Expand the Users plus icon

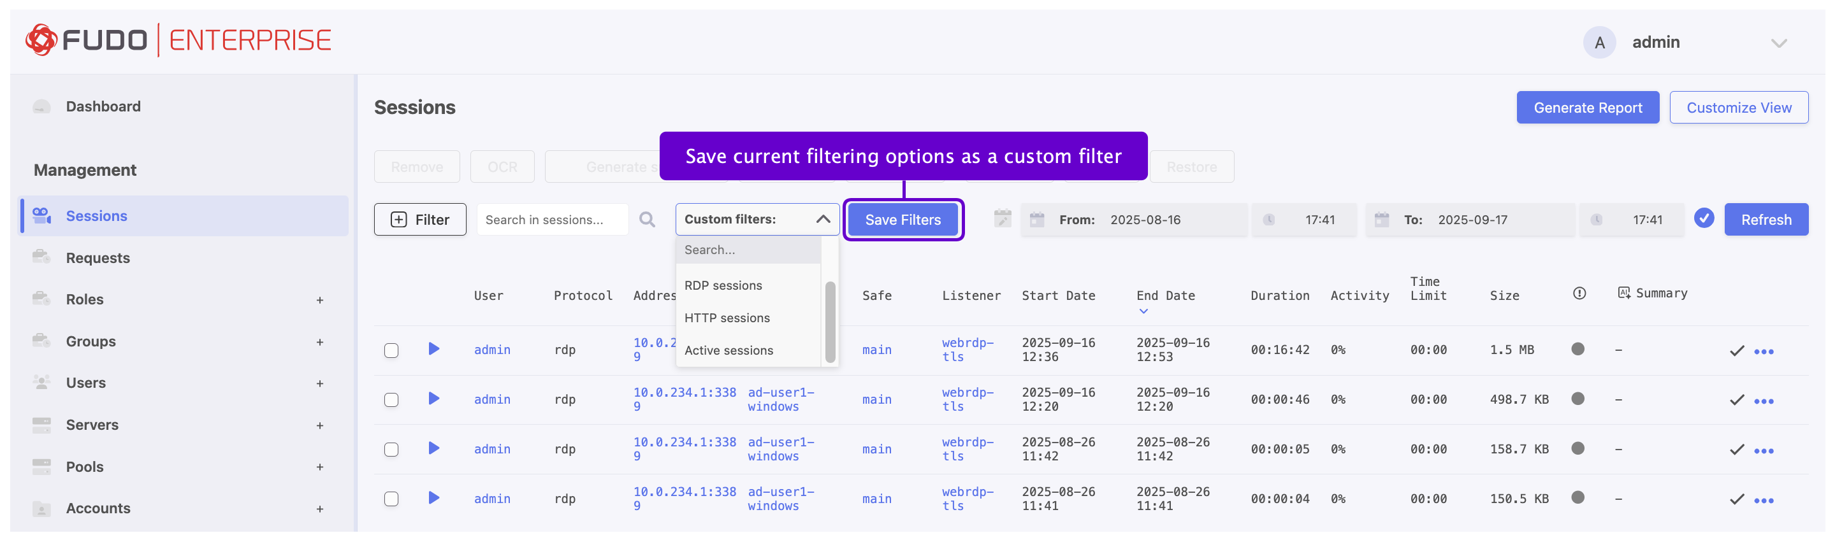pyautogui.click(x=320, y=383)
